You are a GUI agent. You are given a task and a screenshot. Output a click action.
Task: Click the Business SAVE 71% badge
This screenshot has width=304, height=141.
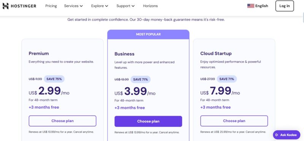pos(141,79)
